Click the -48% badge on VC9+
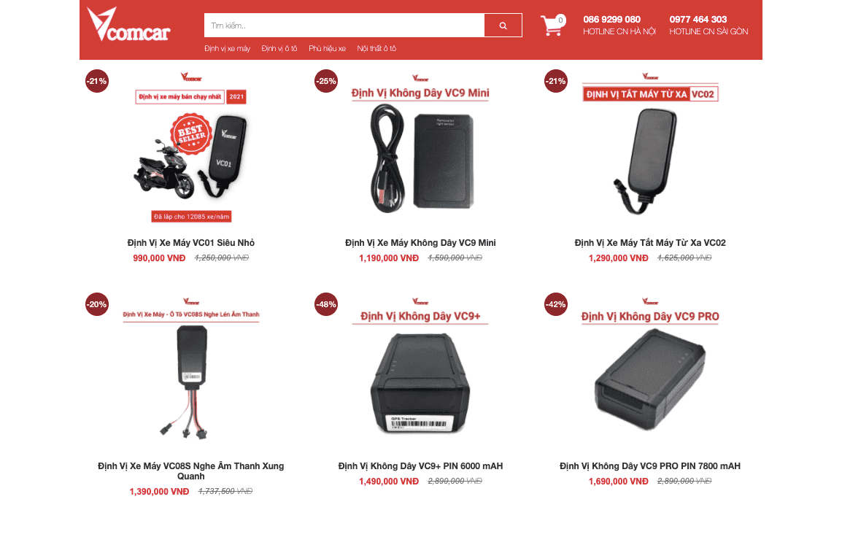This screenshot has height=537, width=842. coord(326,304)
